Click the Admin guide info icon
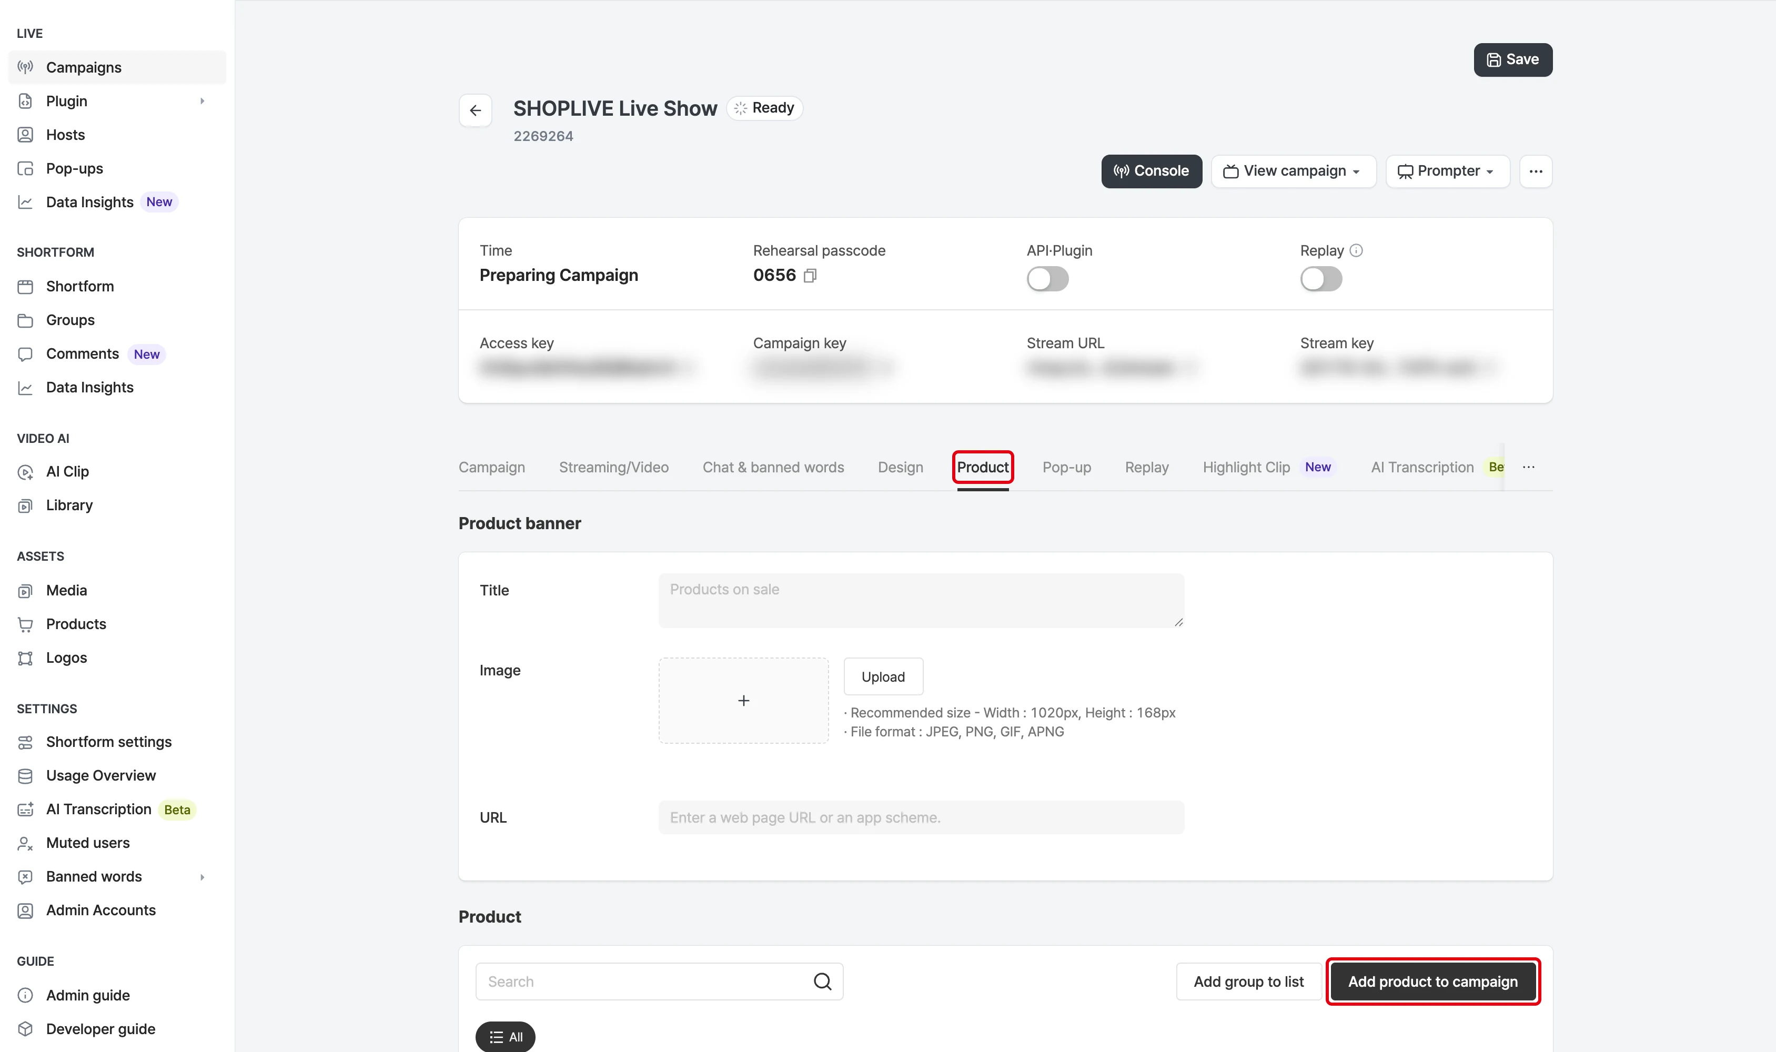The height and width of the screenshot is (1052, 1776). coord(26,995)
